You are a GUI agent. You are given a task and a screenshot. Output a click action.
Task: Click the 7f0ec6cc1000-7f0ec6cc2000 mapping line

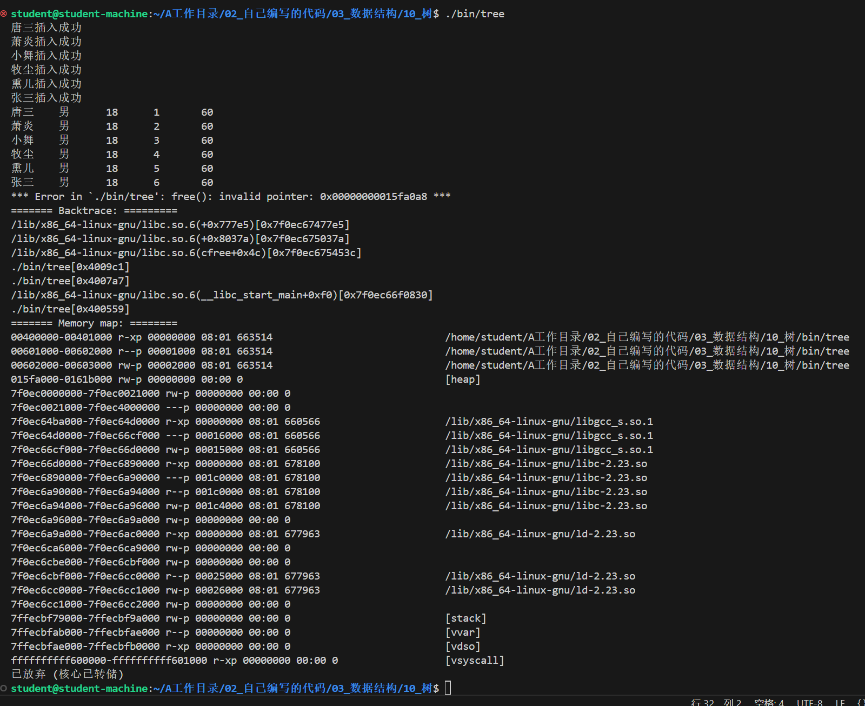pyautogui.click(x=151, y=604)
